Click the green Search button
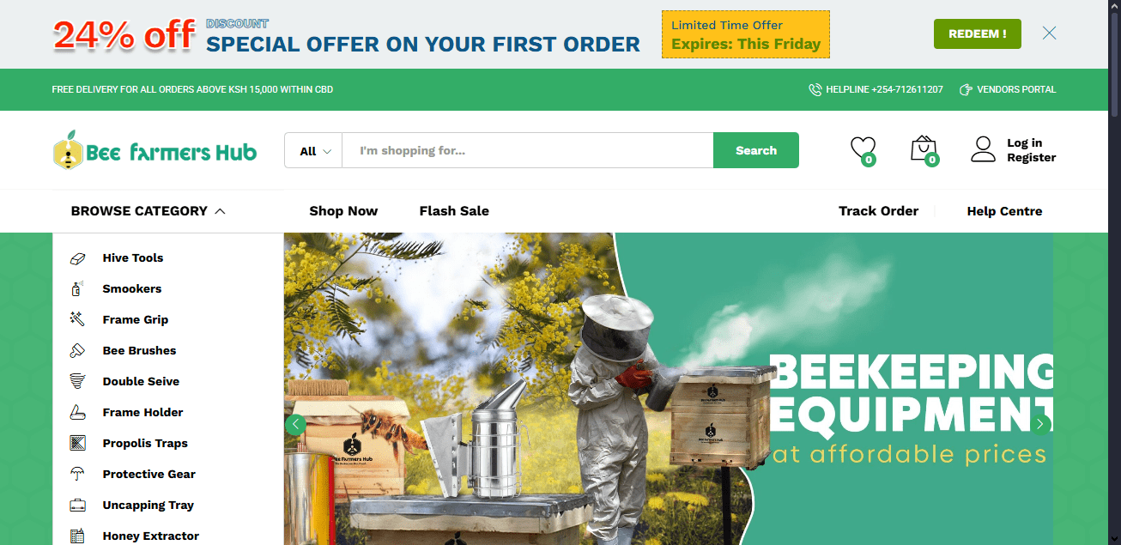This screenshot has width=1121, height=545. pyautogui.click(x=756, y=150)
